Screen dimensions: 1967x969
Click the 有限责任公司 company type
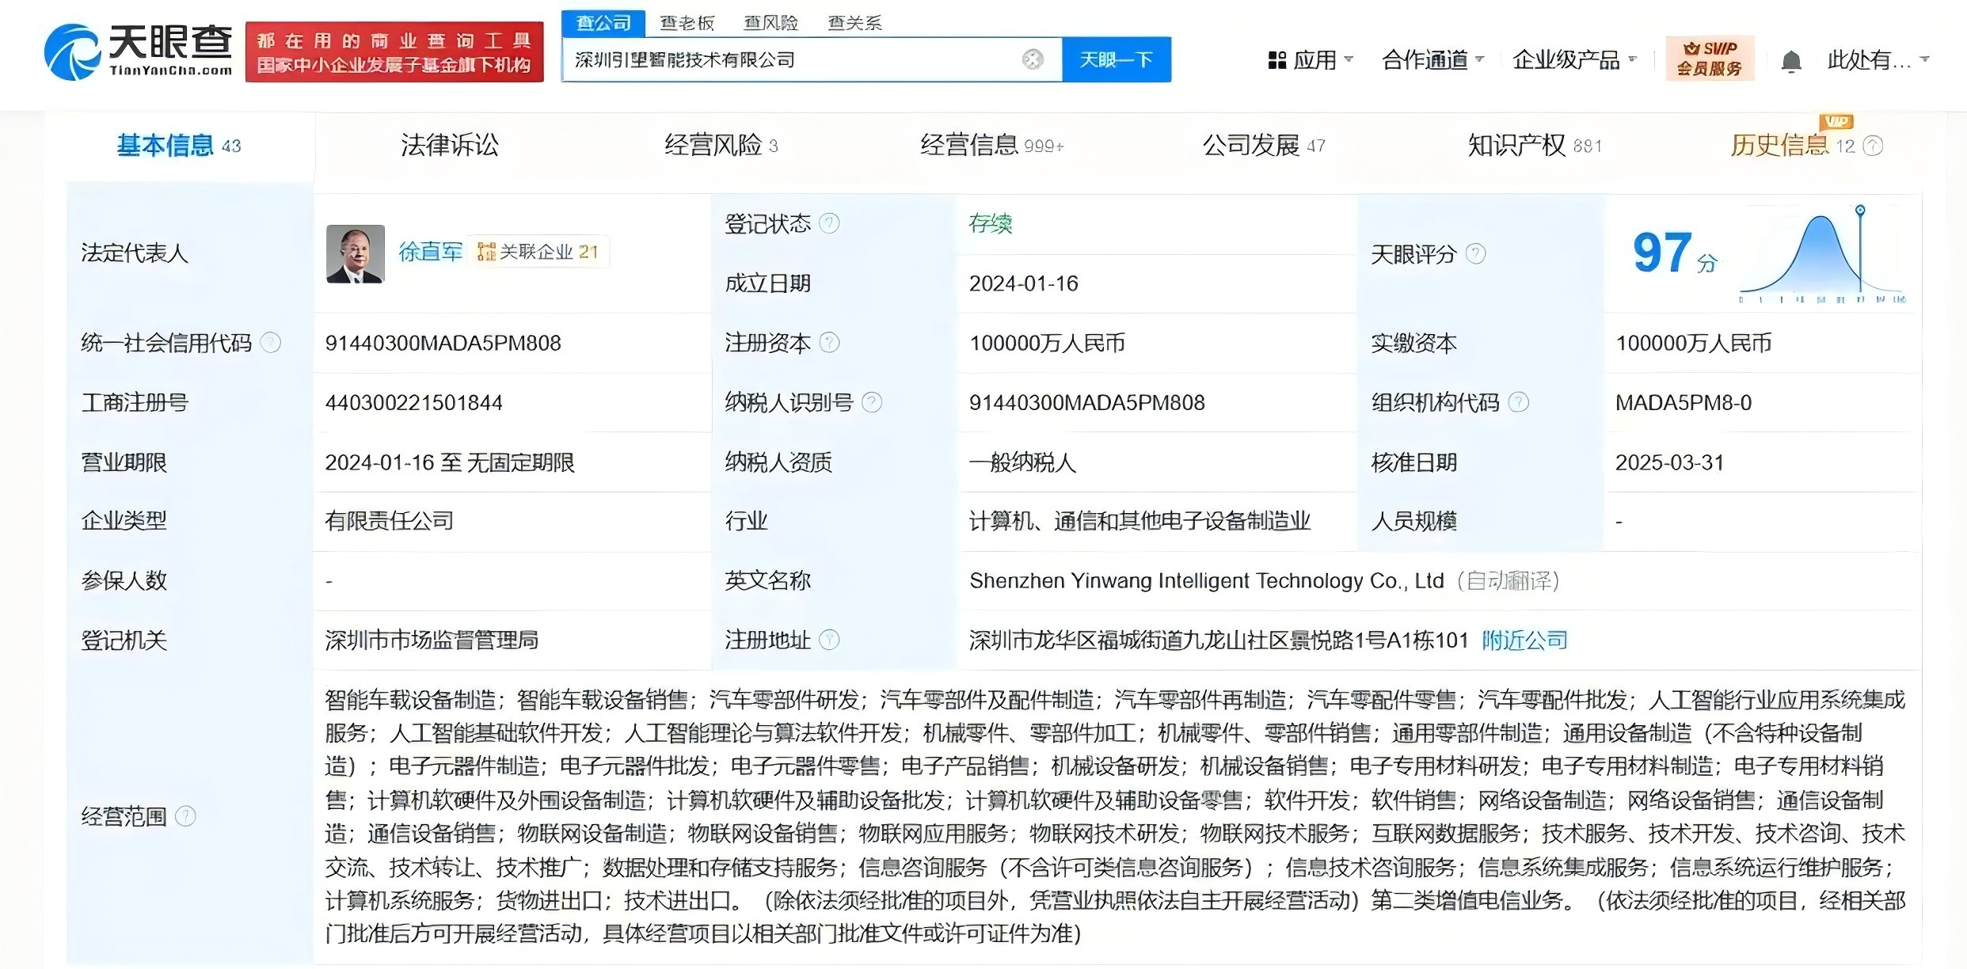(390, 521)
